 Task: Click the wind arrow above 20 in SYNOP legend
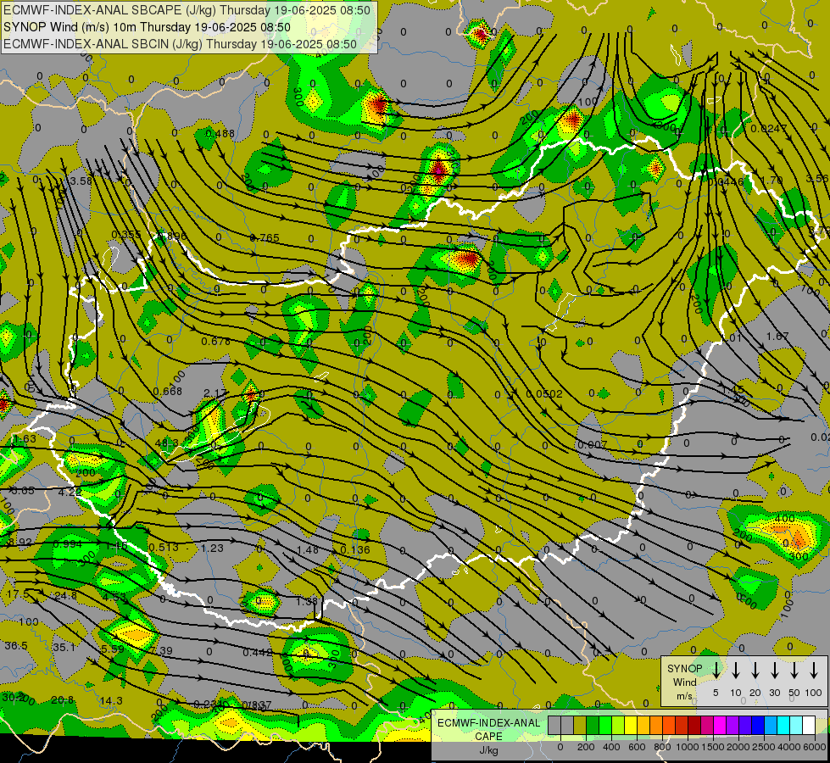click(755, 671)
